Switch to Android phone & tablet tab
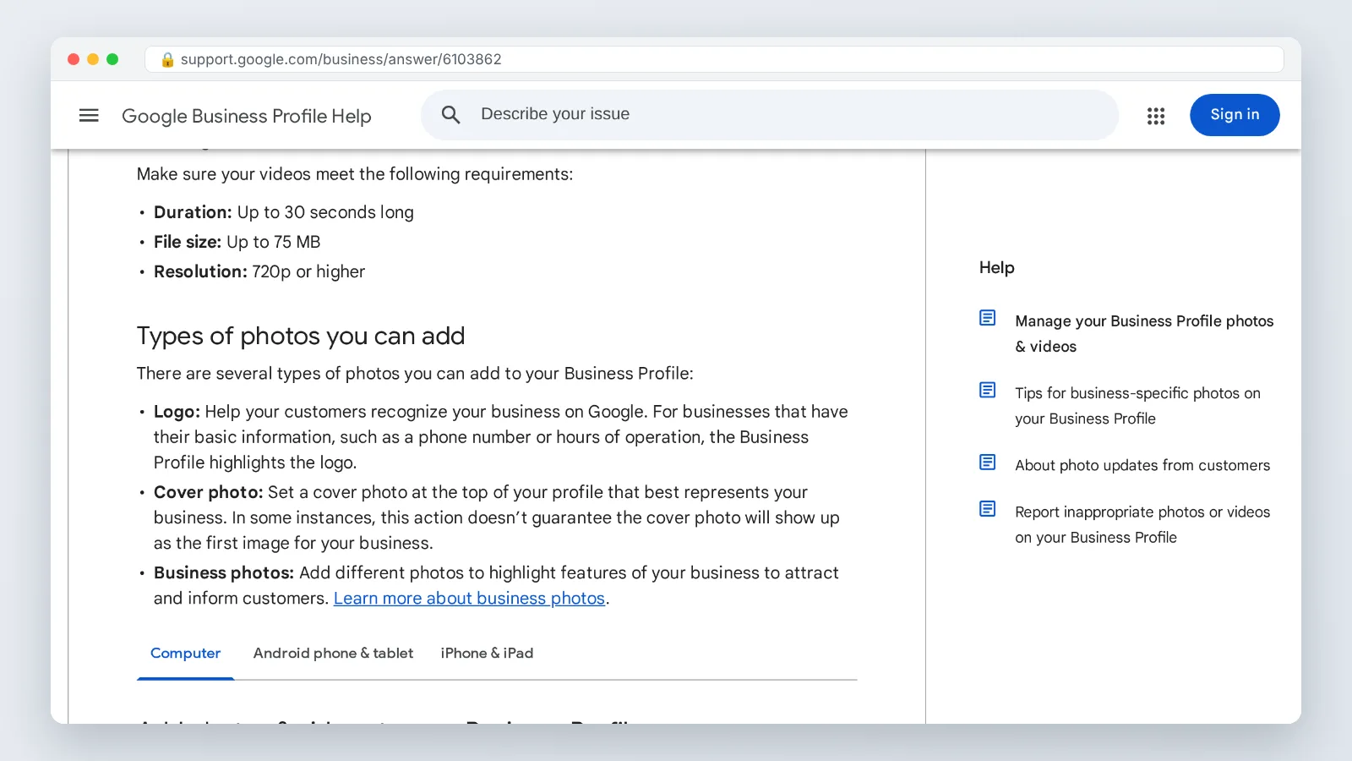Screen dimensions: 1352x761 (x=333, y=653)
